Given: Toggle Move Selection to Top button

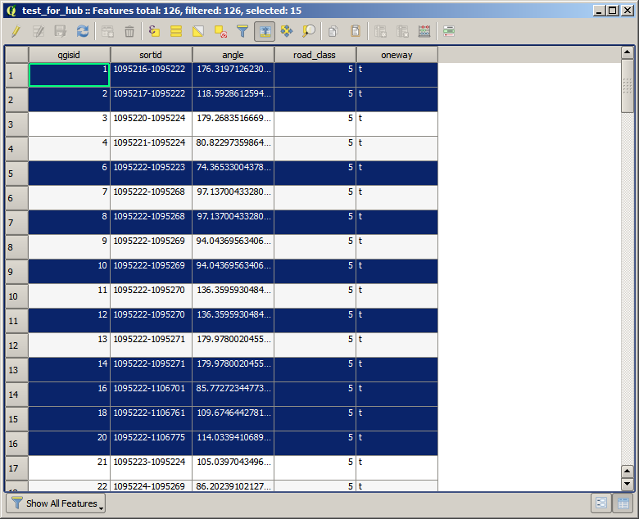Looking at the screenshot, I should (265, 31).
